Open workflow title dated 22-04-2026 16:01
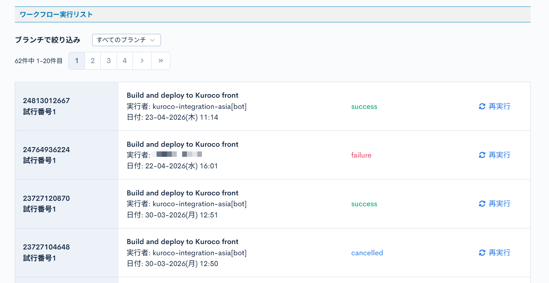This screenshot has height=283, width=549. pyautogui.click(x=183, y=144)
